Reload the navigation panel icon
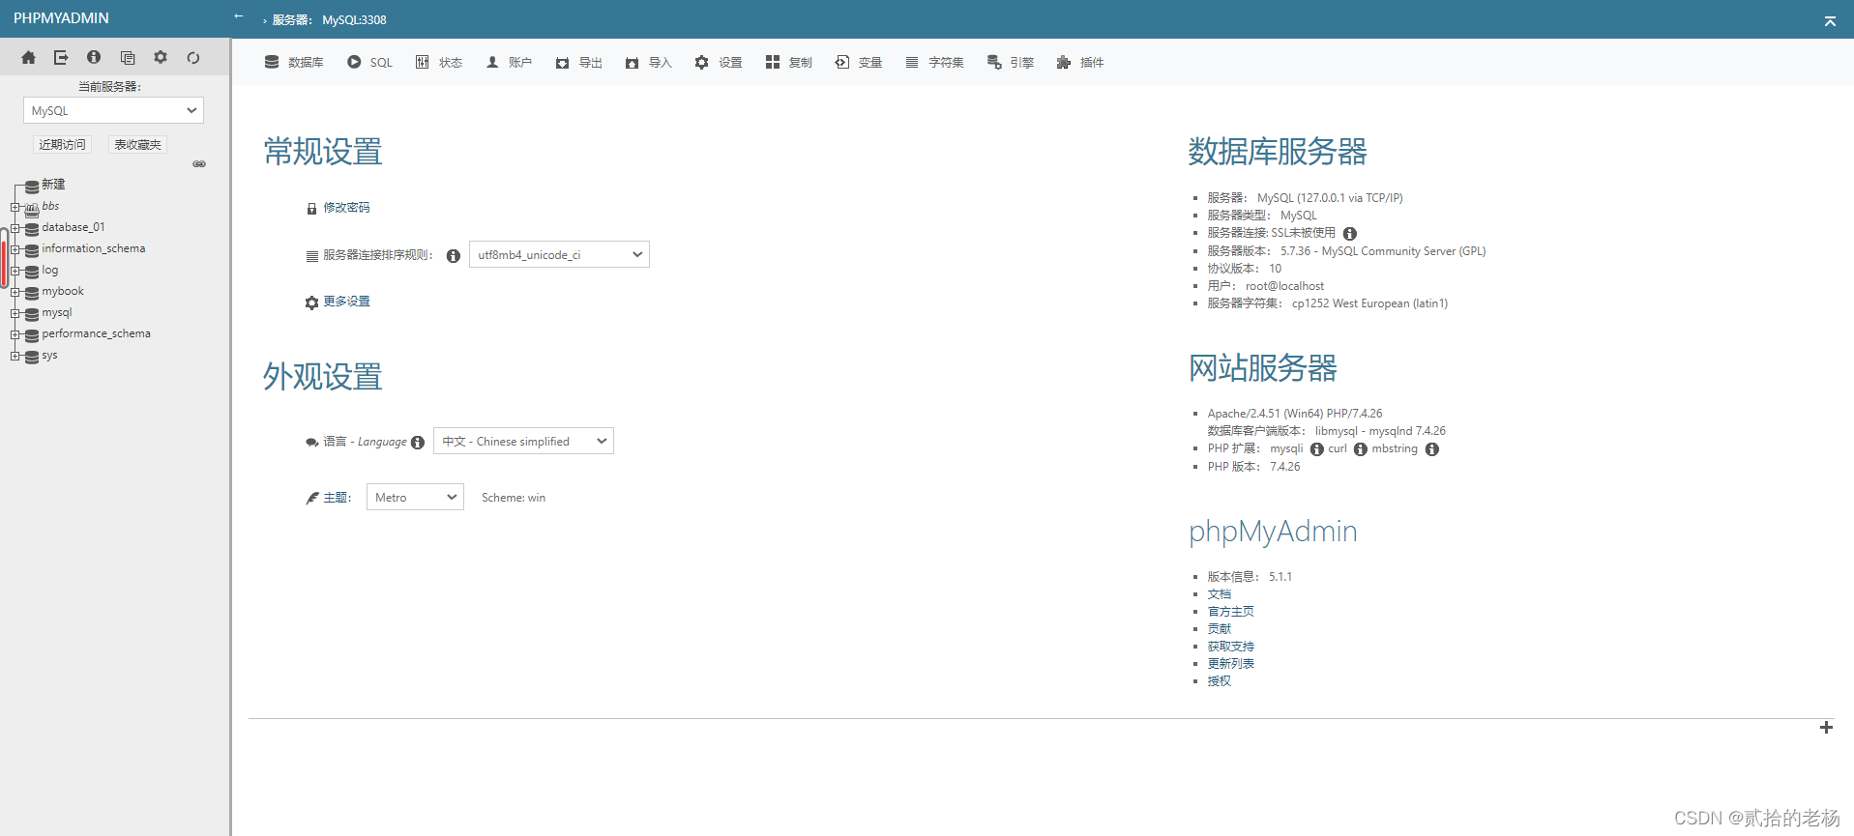Viewport: 1854px width, 836px height. click(193, 58)
